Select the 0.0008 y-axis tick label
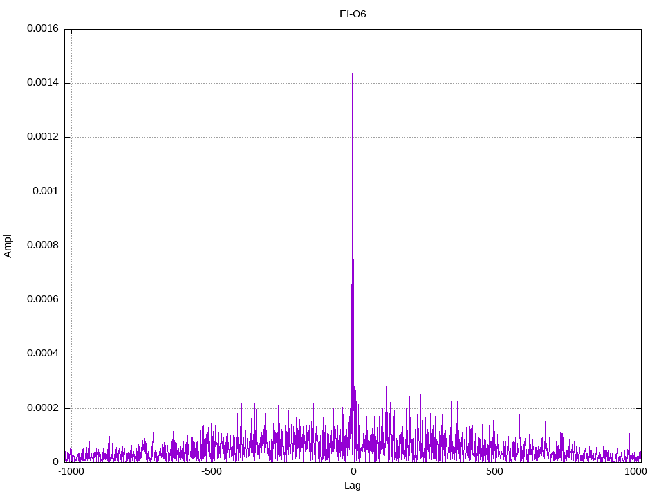This screenshot has width=659, height=494. pyautogui.click(x=43, y=245)
